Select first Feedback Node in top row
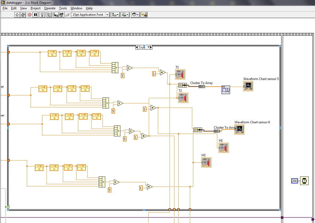Image resolution: width=315 pixels, height=223 pixels. coord(52,53)
